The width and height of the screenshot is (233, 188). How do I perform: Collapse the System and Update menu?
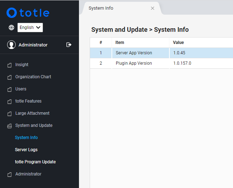(34, 125)
